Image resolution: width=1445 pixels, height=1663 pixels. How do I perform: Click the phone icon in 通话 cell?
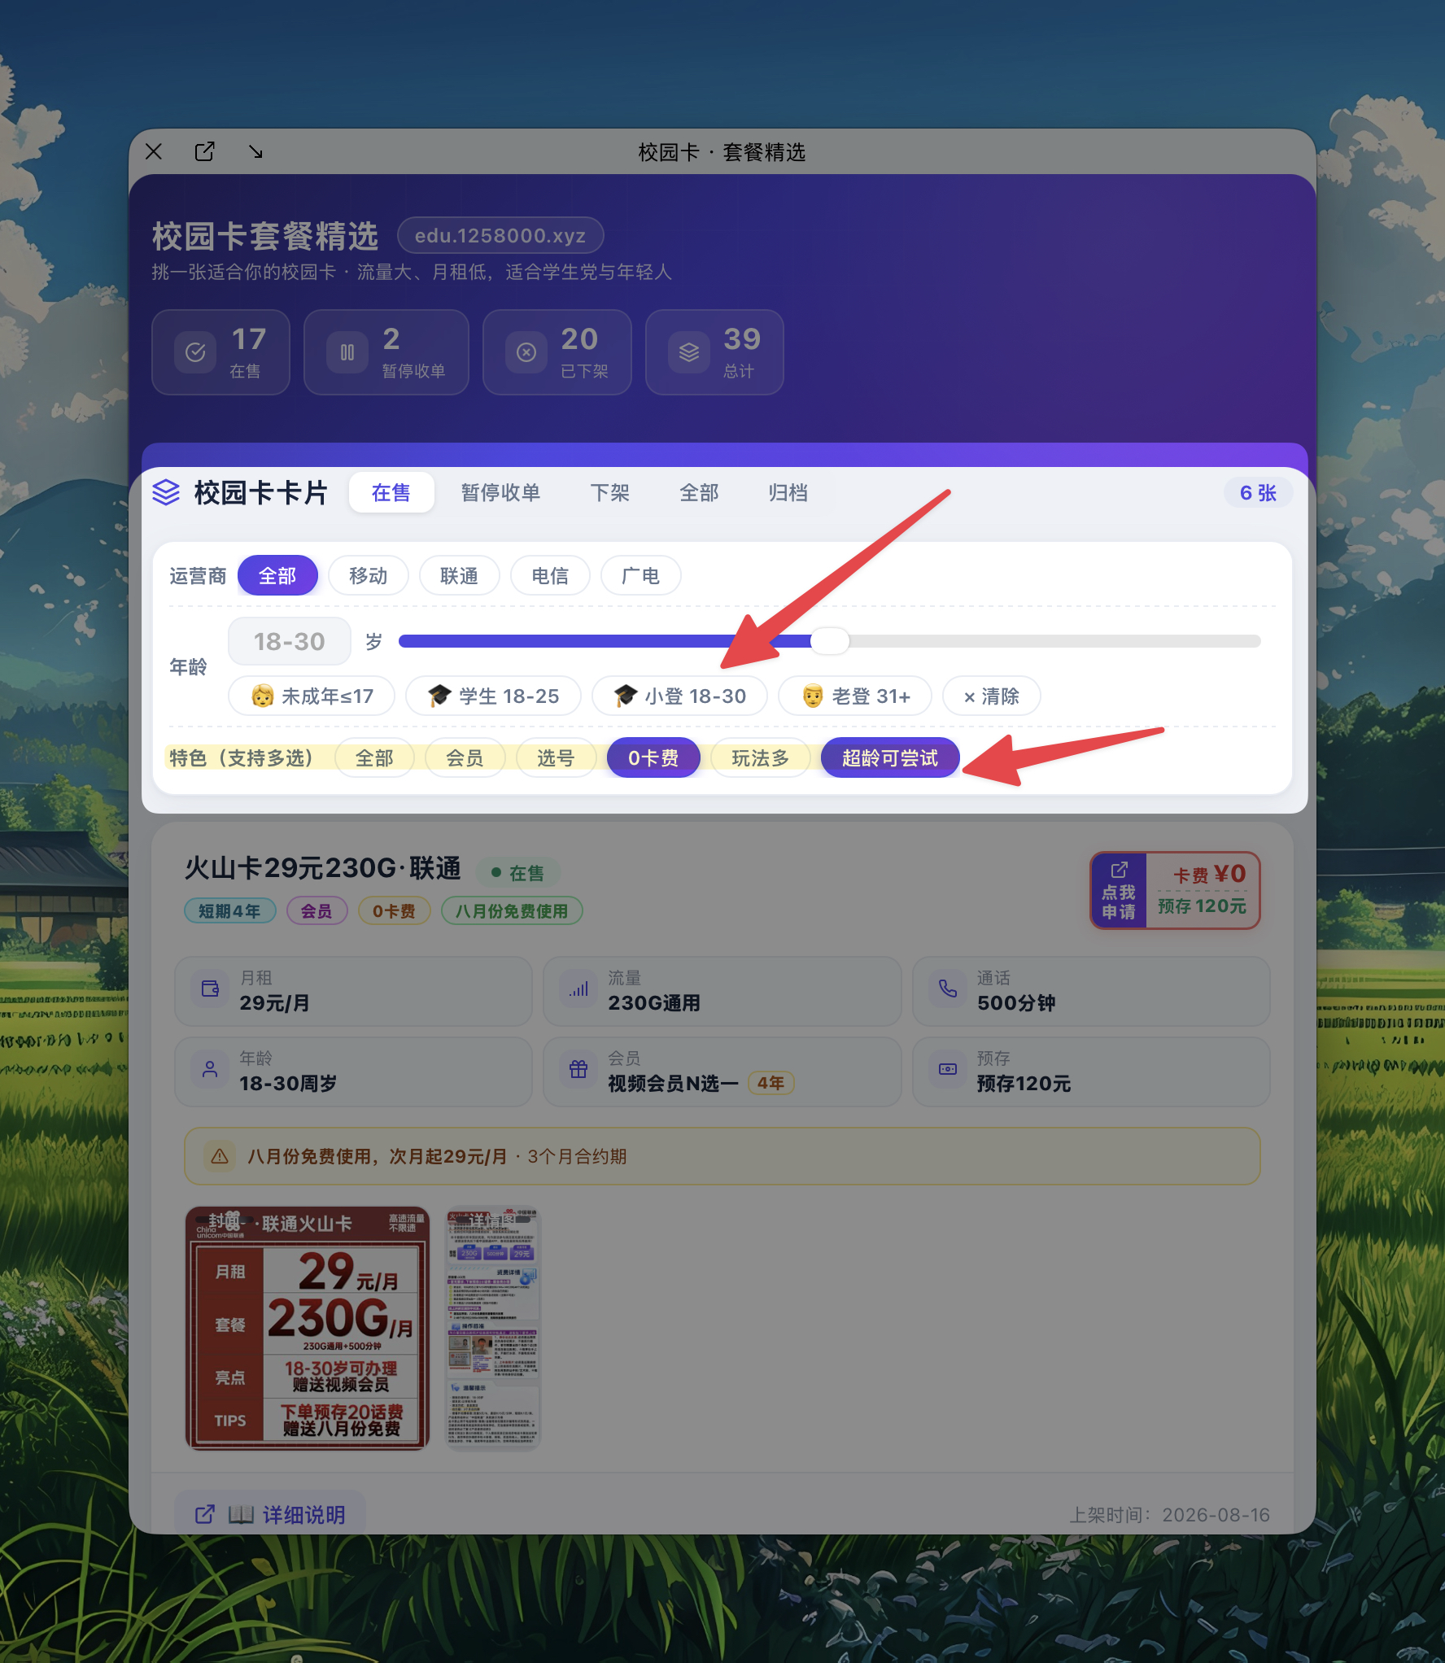tap(948, 989)
